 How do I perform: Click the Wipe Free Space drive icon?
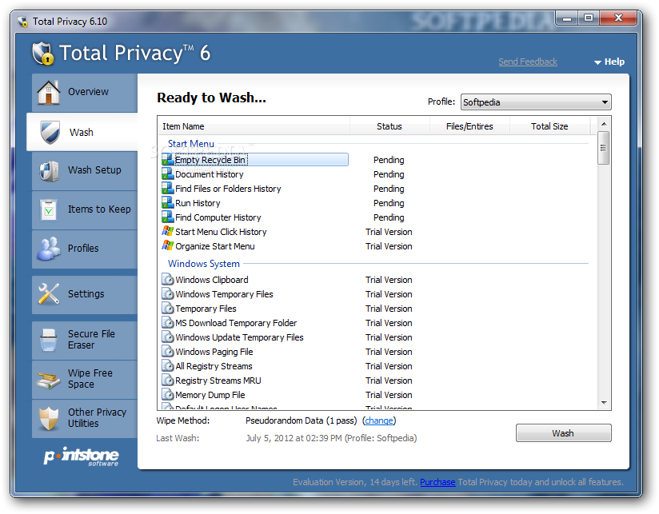coord(48,379)
